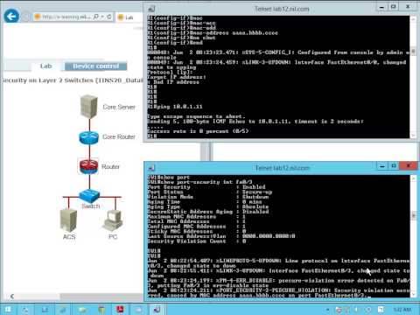Click the active Telnet icon on taskbar
This screenshot has width=420, height=315.
point(157,309)
